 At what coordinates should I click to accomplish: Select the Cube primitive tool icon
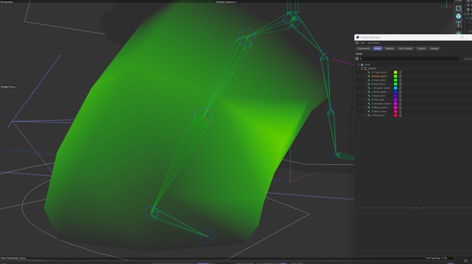click(x=459, y=16)
